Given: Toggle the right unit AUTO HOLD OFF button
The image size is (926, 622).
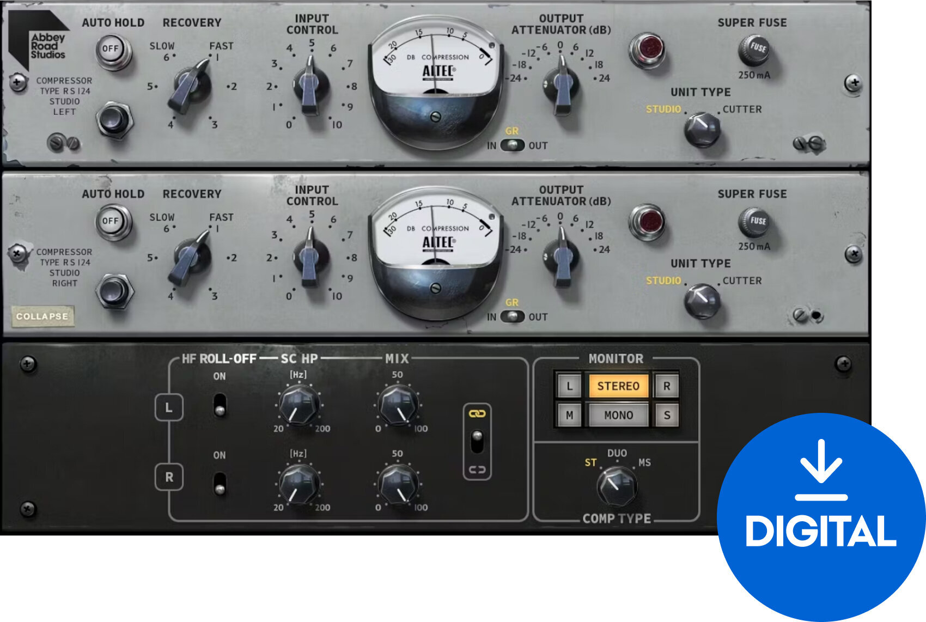Looking at the screenshot, I should click(111, 222).
